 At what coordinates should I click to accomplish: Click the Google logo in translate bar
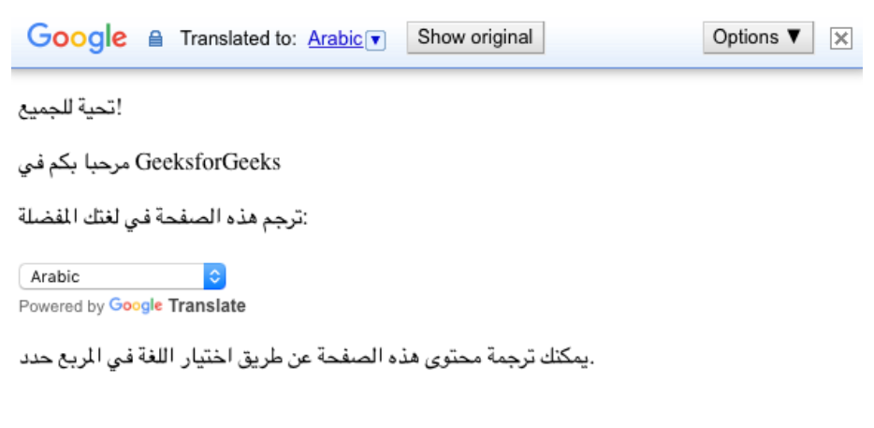77,37
